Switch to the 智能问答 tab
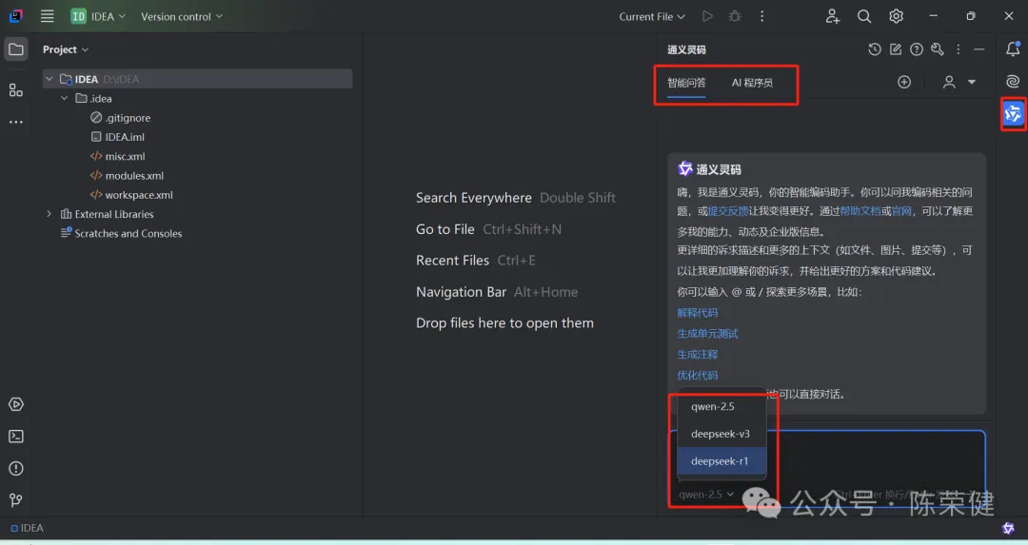 click(x=686, y=83)
